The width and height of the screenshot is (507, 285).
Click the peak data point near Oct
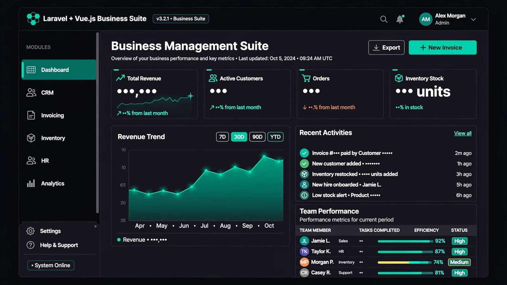(264, 156)
